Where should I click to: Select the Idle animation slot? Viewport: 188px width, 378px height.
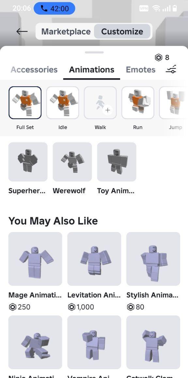[63, 103]
